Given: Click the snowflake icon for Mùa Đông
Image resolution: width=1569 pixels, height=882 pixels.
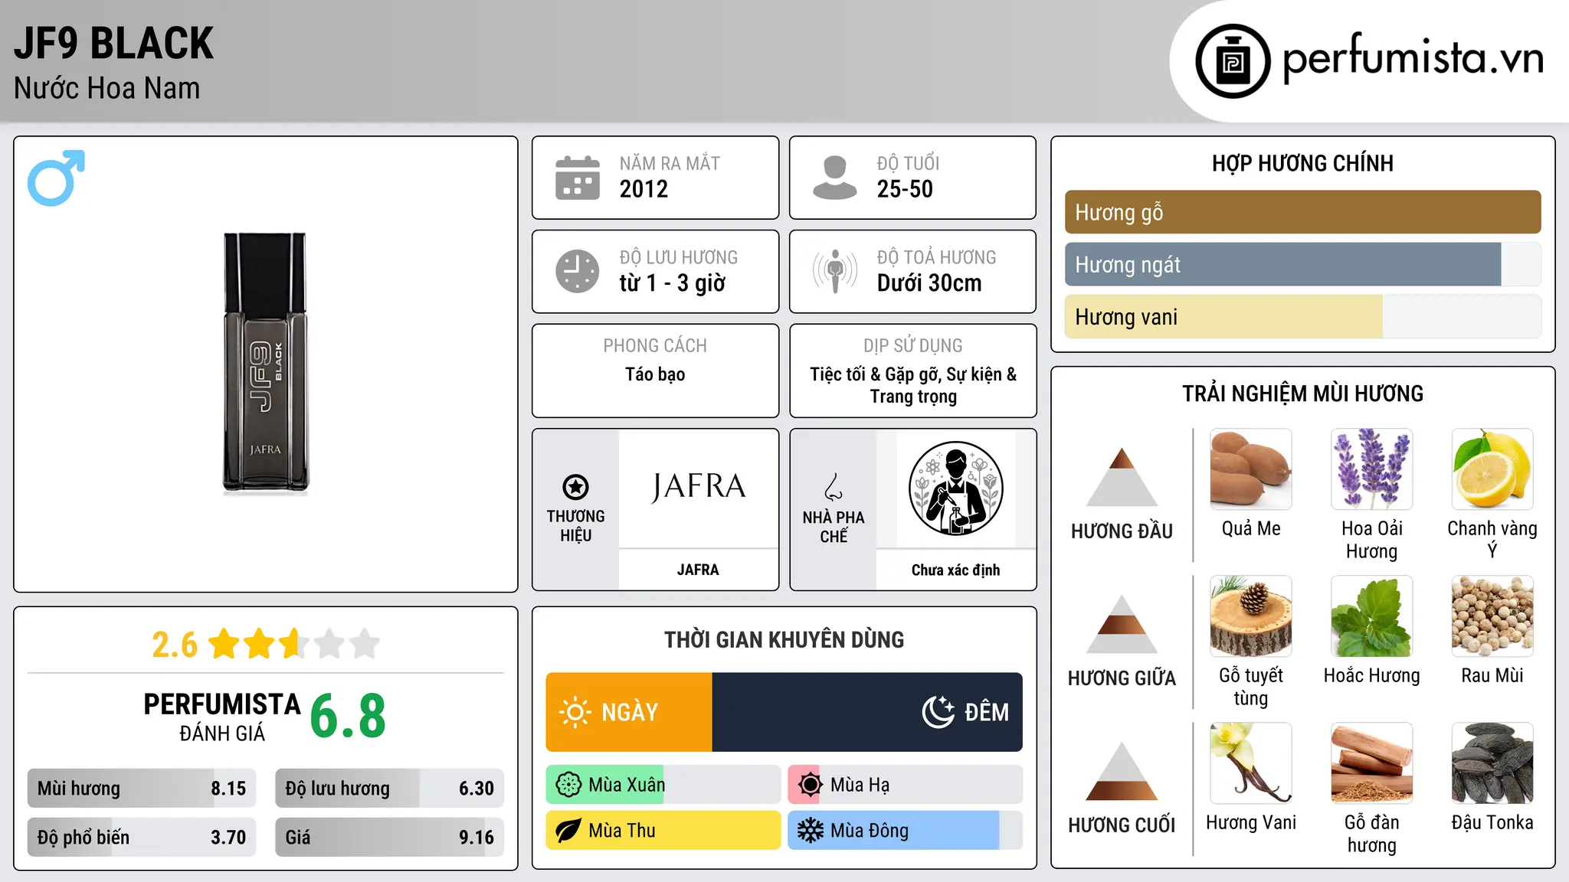Looking at the screenshot, I should 811,831.
